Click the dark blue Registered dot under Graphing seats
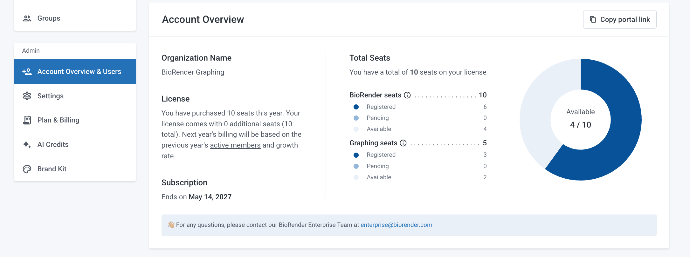The height and width of the screenshot is (257, 690). click(x=356, y=155)
